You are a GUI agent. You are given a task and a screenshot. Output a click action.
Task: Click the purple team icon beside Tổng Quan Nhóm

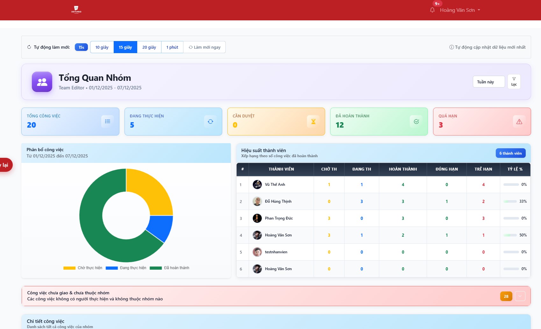[42, 82]
